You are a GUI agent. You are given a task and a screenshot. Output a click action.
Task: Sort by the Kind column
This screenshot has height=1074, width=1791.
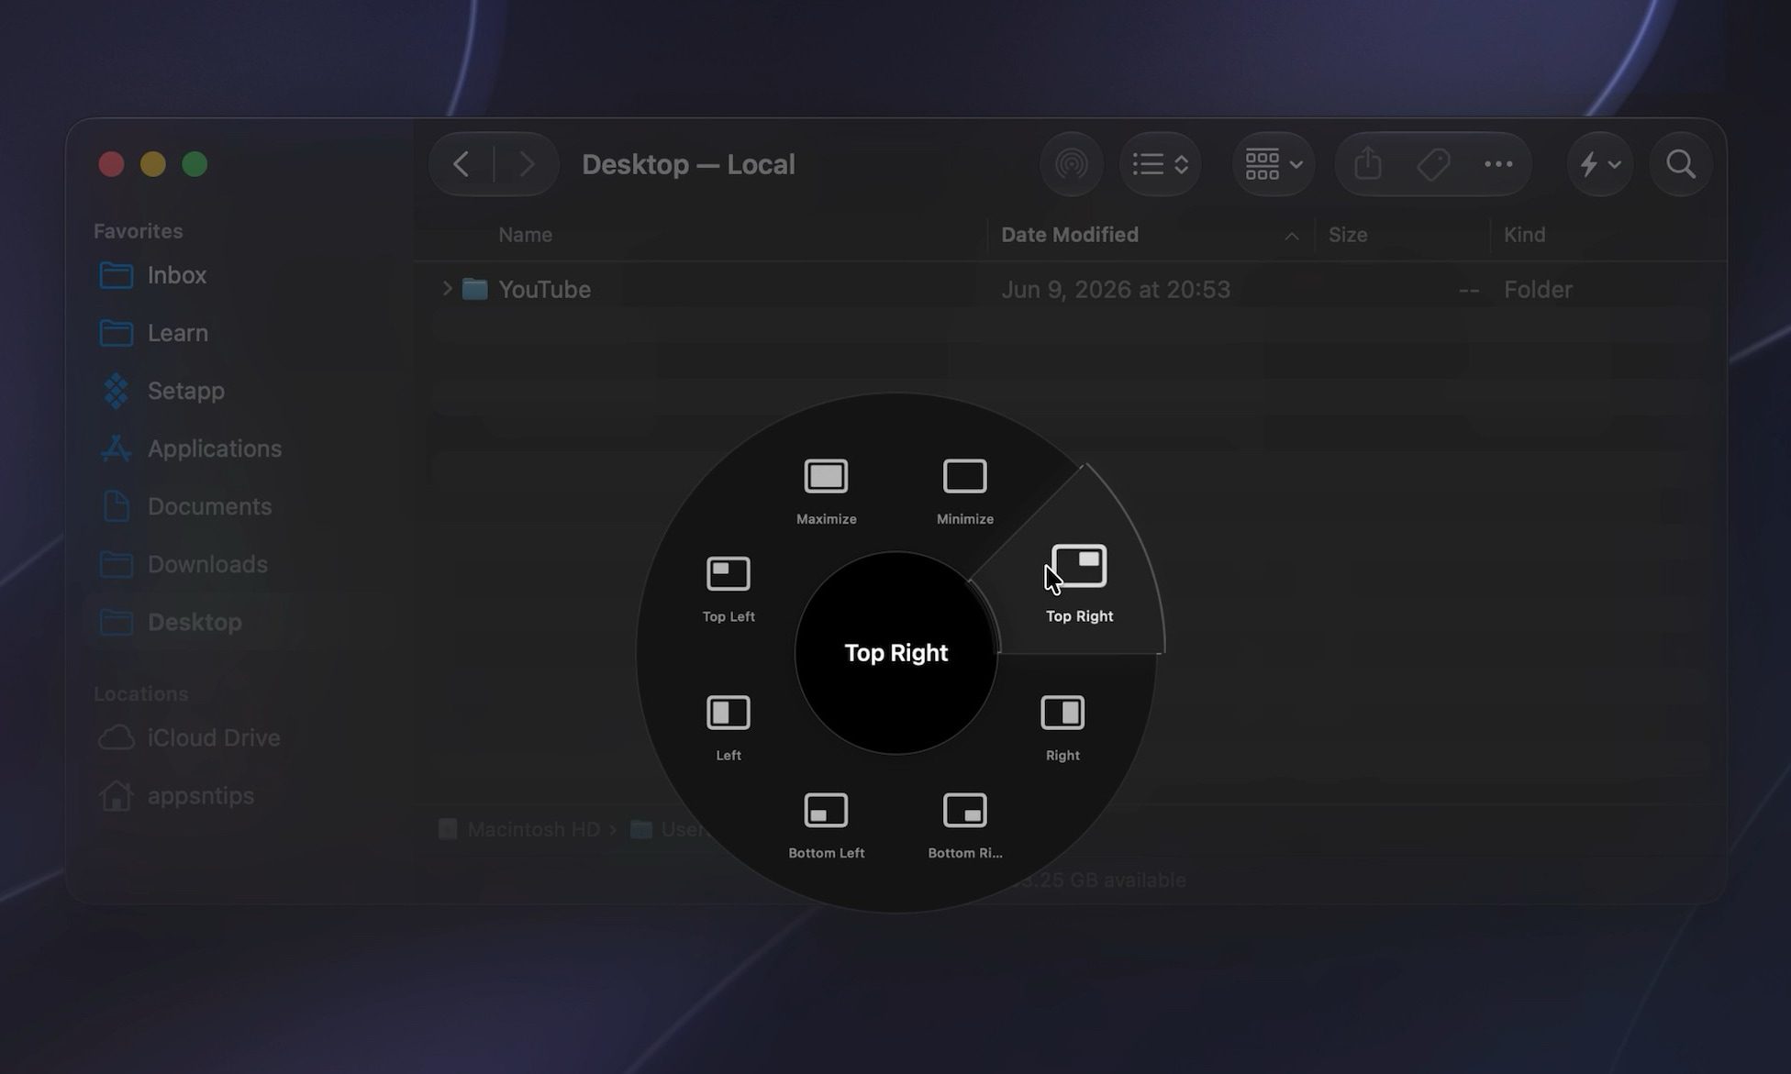pos(1524,235)
